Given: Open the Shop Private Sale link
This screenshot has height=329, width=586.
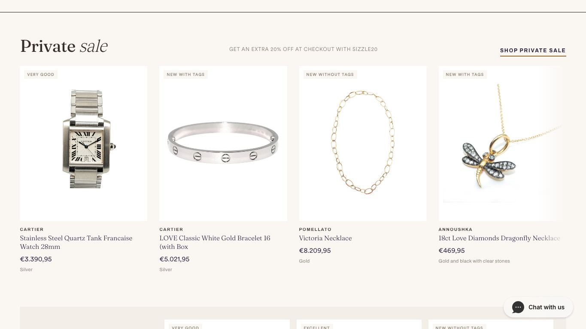Looking at the screenshot, I should (x=533, y=51).
